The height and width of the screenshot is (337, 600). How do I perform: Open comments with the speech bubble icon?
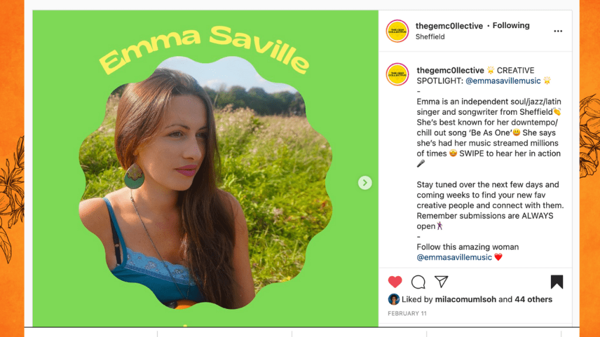pyautogui.click(x=418, y=282)
